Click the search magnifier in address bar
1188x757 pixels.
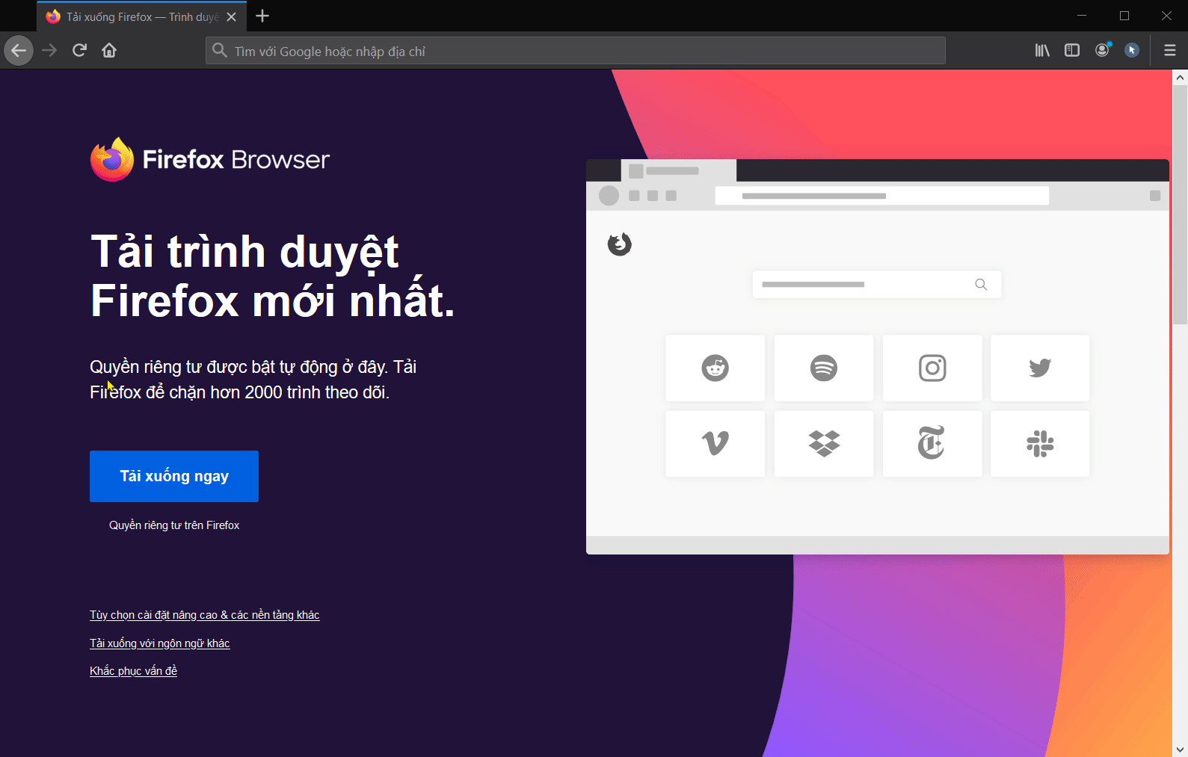[219, 50]
